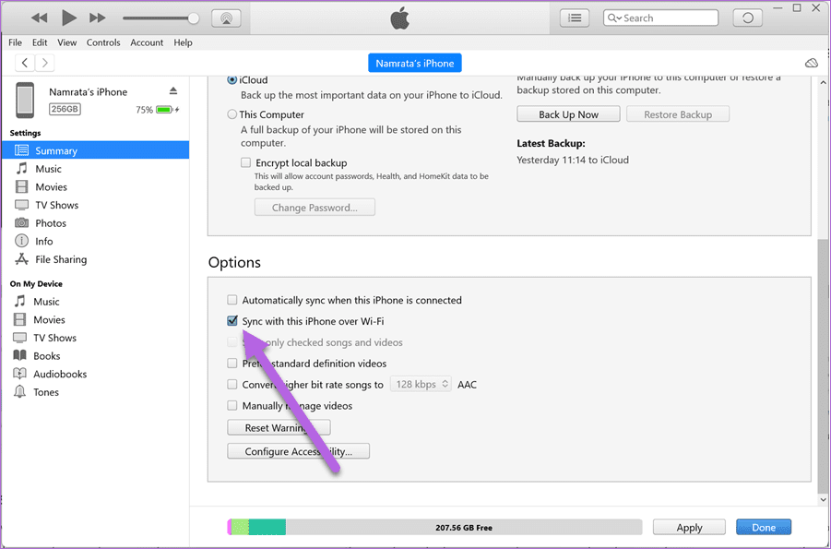This screenshot has width=831, height=549.
Task: Open Tones under On My Device
Action: tap(46, 392)
